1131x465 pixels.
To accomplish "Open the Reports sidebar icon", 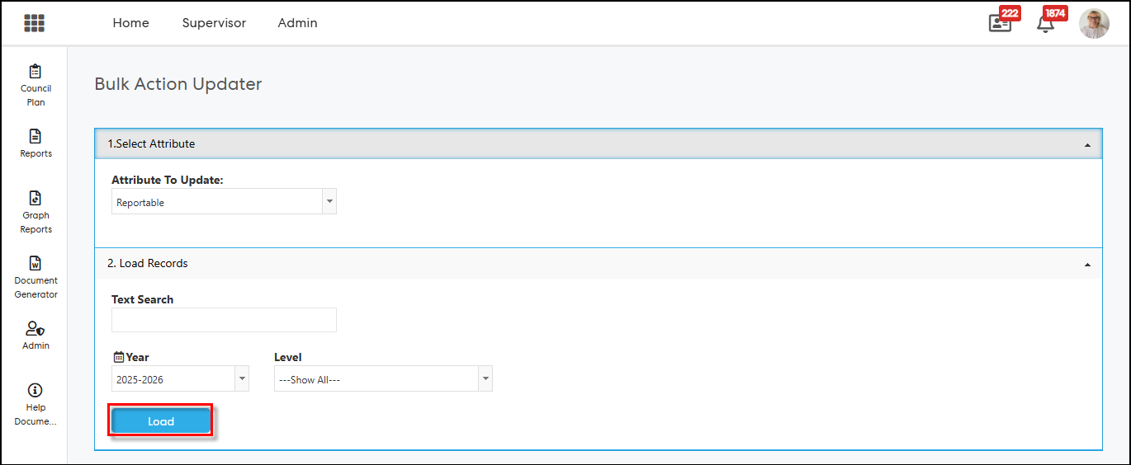I will click(35, 143).
